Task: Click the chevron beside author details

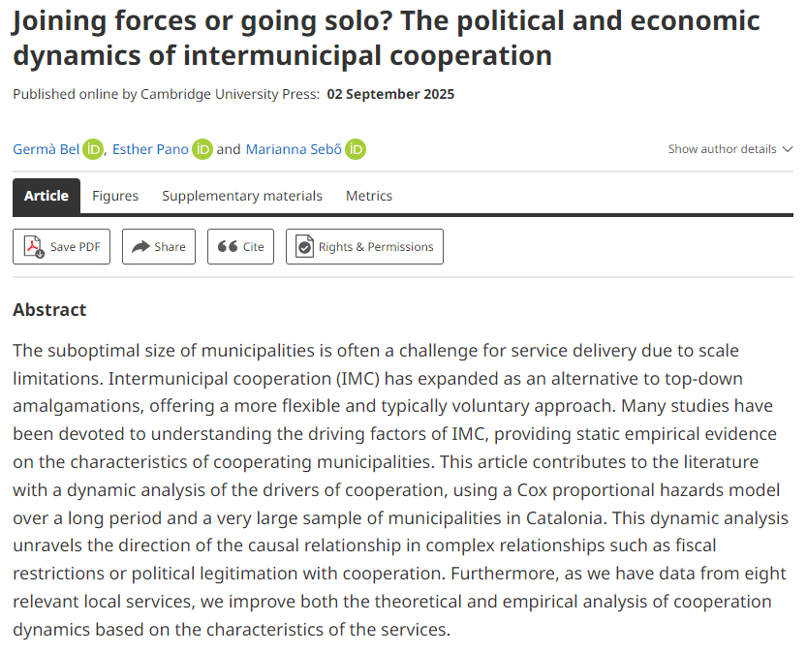Action: pyautogui.click(x=787, y=149)
